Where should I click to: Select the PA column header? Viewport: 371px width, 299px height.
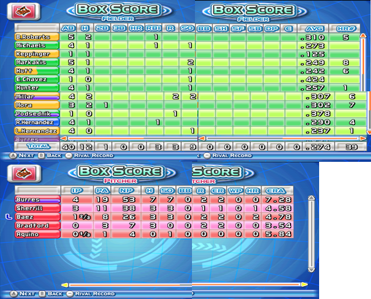point(102,190)
